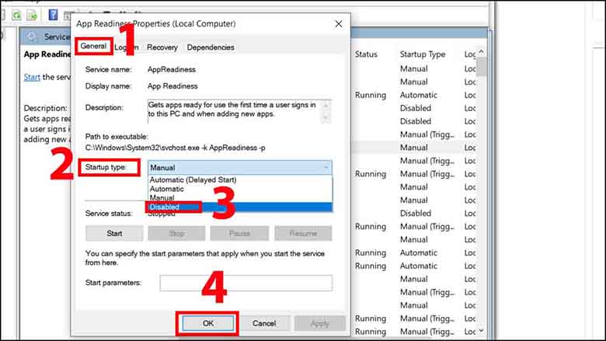
Task: Click the Status column header
Action: 366,54
